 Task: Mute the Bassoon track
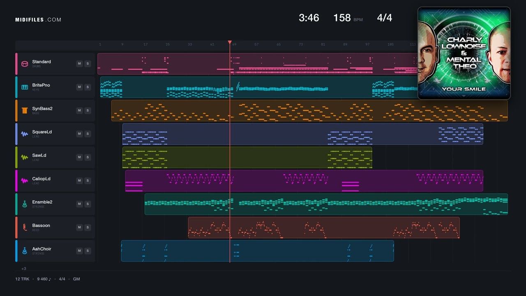[x=79, y=228]
